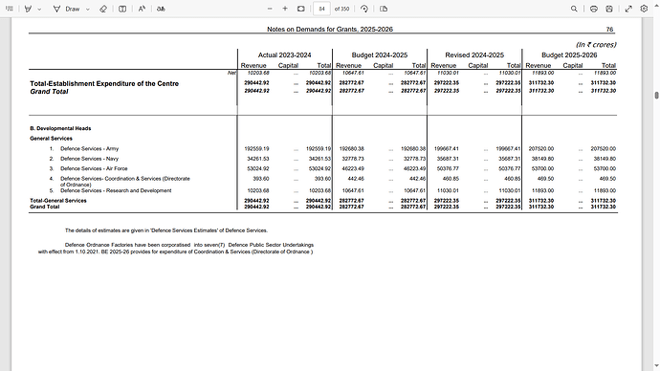
Task: Zoom out with the minus button
Action: point(270,9)
